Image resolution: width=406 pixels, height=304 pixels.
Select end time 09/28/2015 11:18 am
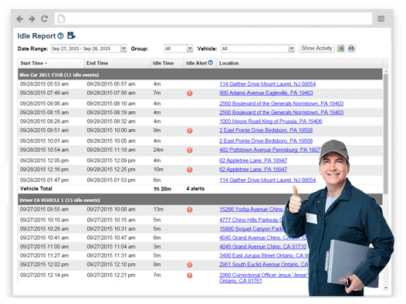[111, 150]
